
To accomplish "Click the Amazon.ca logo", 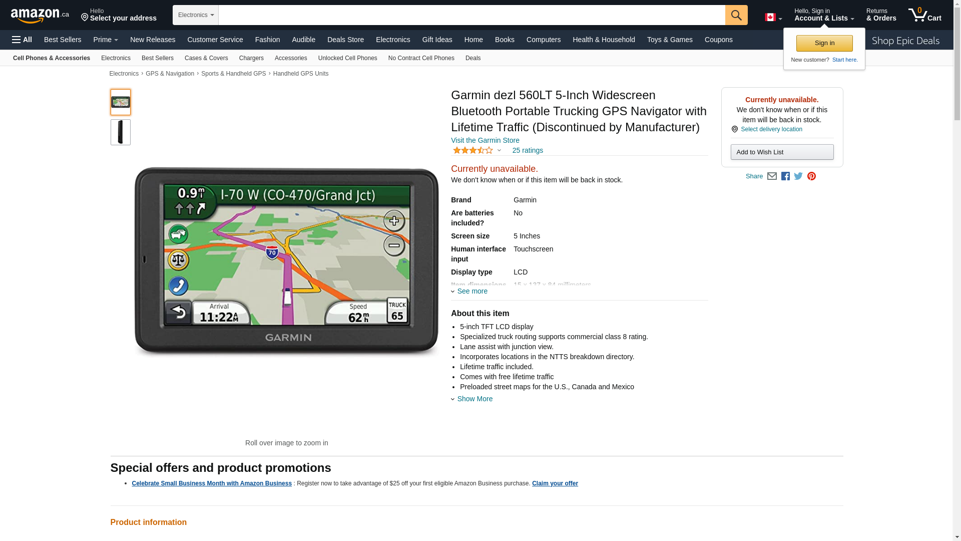I will point(40,16).
